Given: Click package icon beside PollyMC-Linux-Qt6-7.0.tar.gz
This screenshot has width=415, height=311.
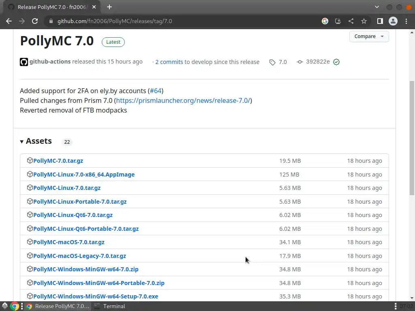Looking at the screenshot, I should pyautogui.click(x=30, y=215).
